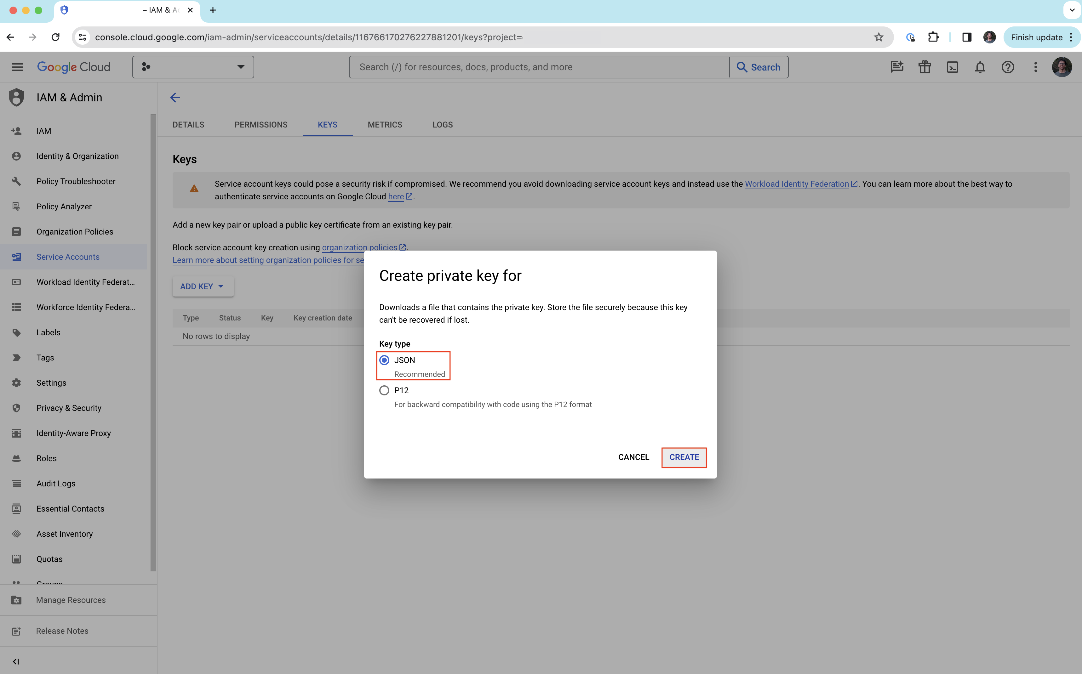
Task: Click the Google Cloud logo
Action: (74, 67)
